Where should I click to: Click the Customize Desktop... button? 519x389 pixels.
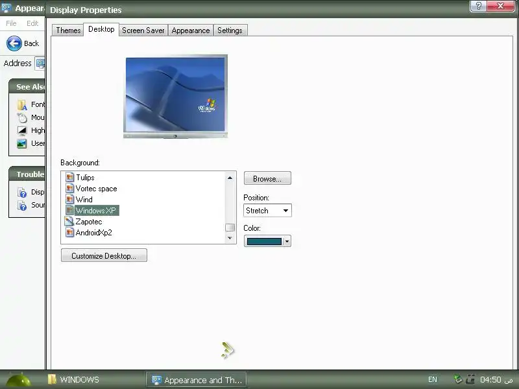tap(104, 255)
